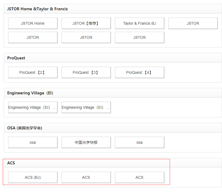Image resolution: width=222 pixels, height=192 pixels.
Task: Click the osa button left of 中国光学快报
Action: [x=33, y=142]
